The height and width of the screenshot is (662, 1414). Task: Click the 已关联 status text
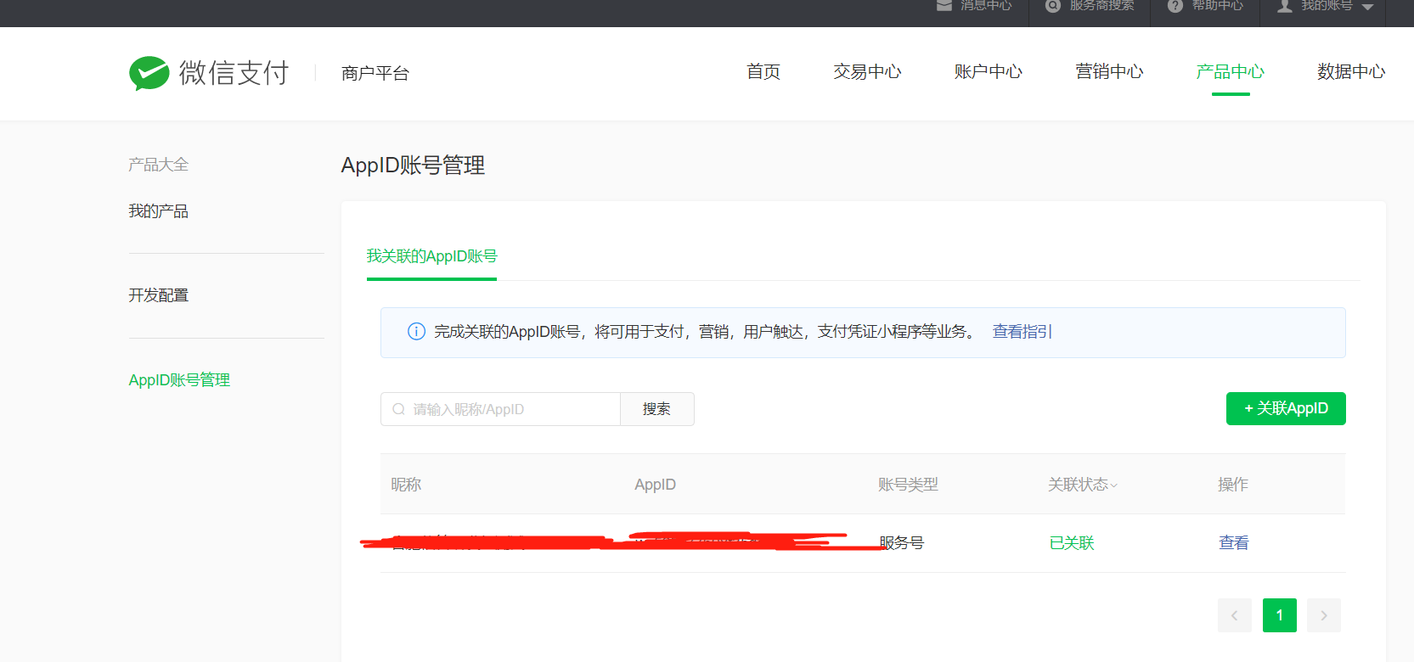(x=1072, y=543)
